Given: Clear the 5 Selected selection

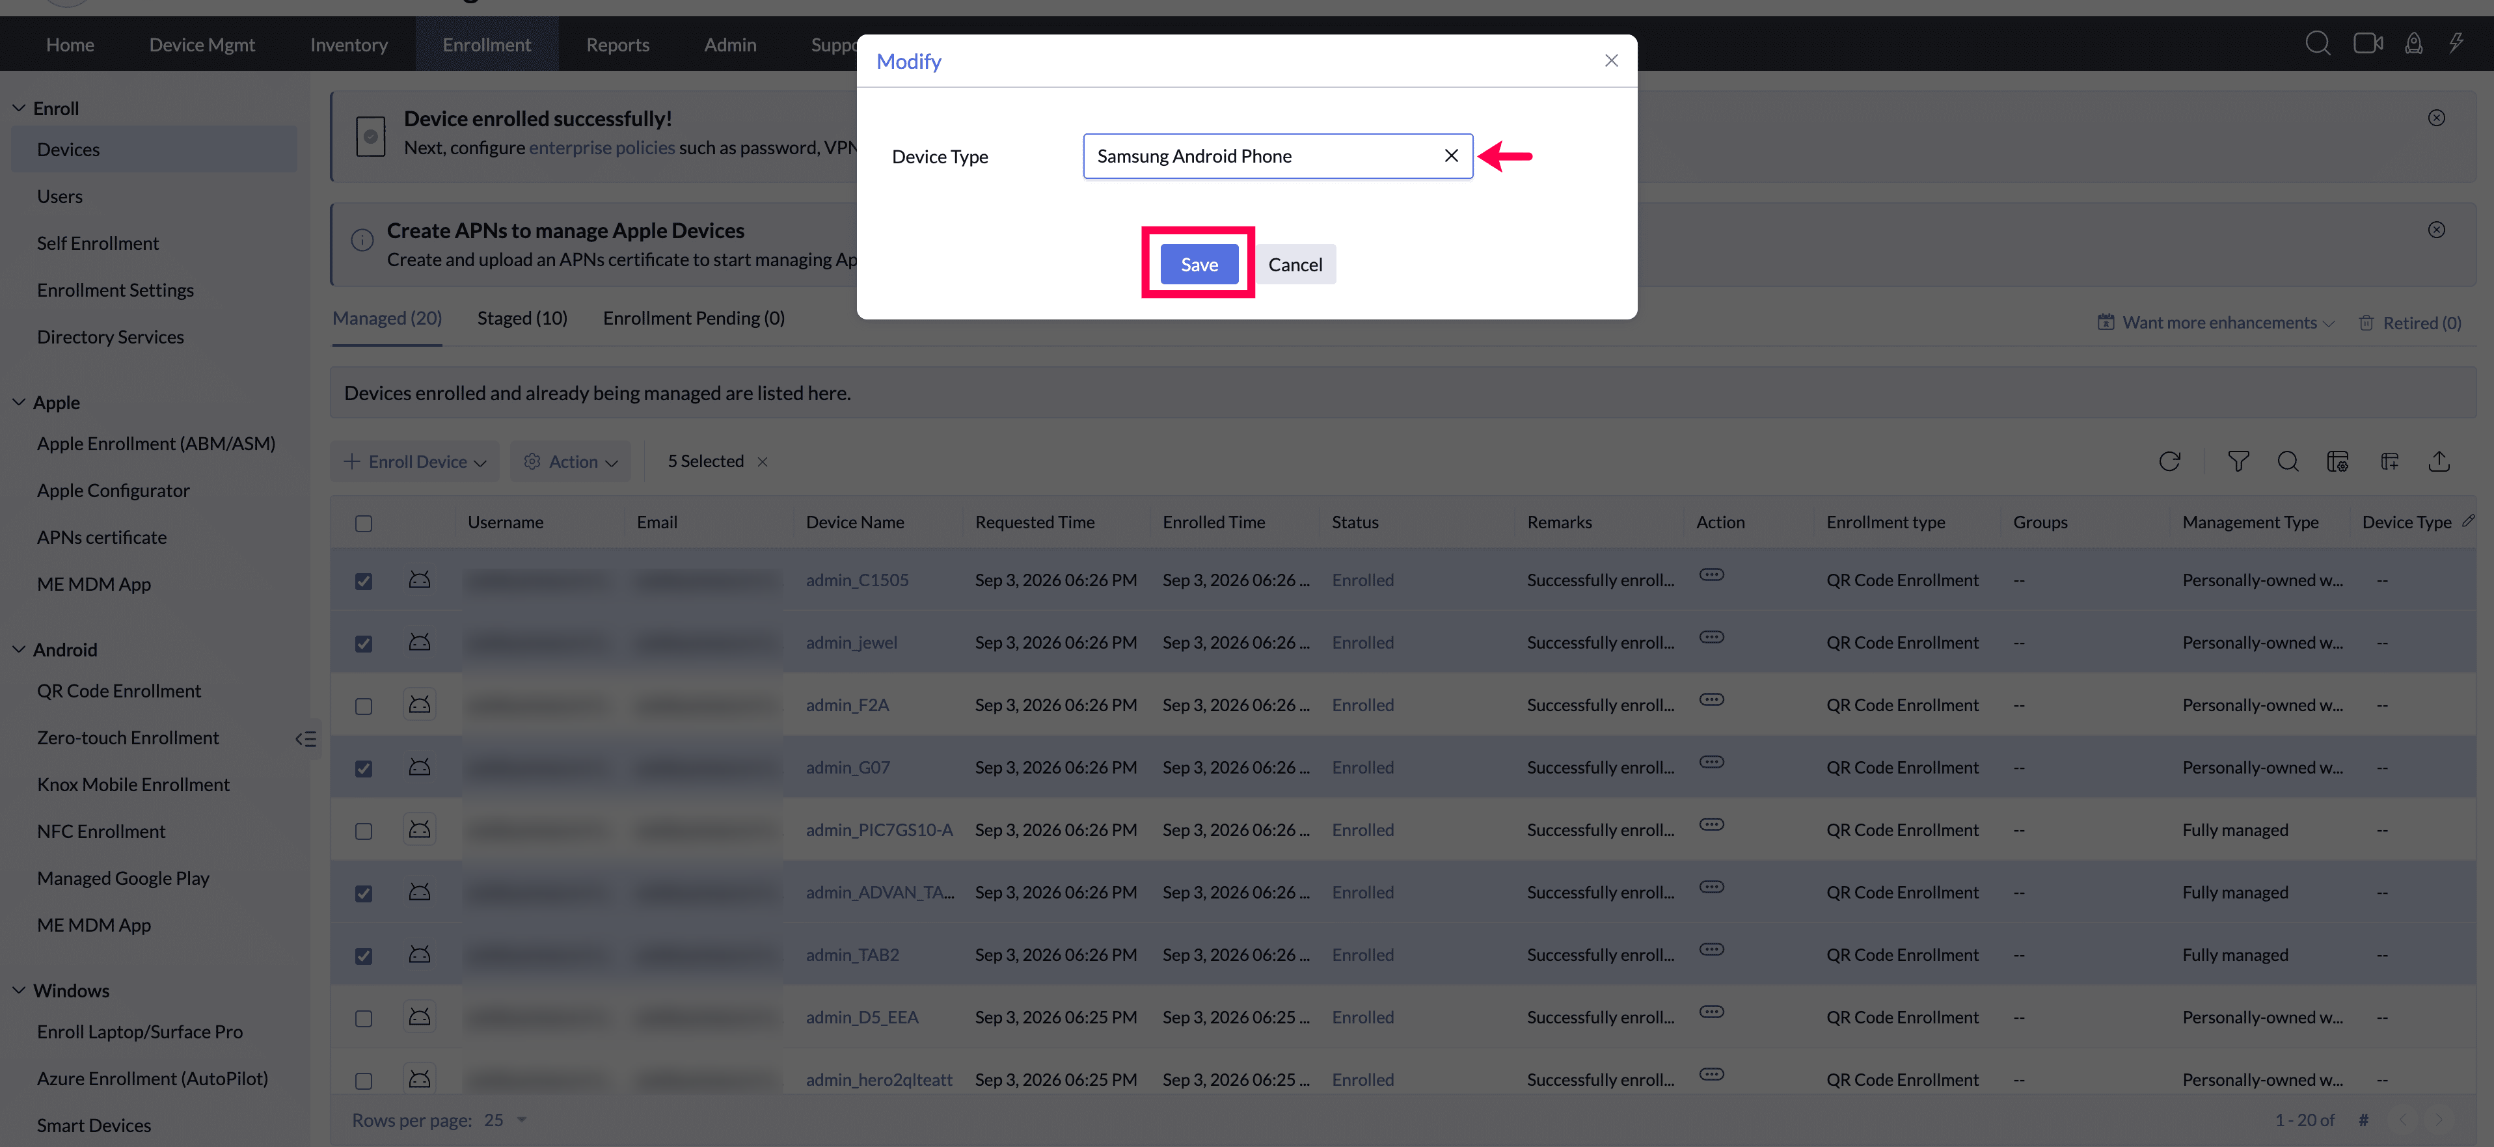Looking at the screenshot, I should pyautogui.click(x=762, y=462).
